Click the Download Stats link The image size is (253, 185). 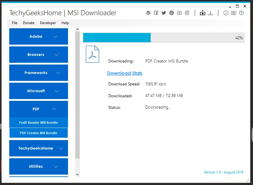(x=125, y=73)
